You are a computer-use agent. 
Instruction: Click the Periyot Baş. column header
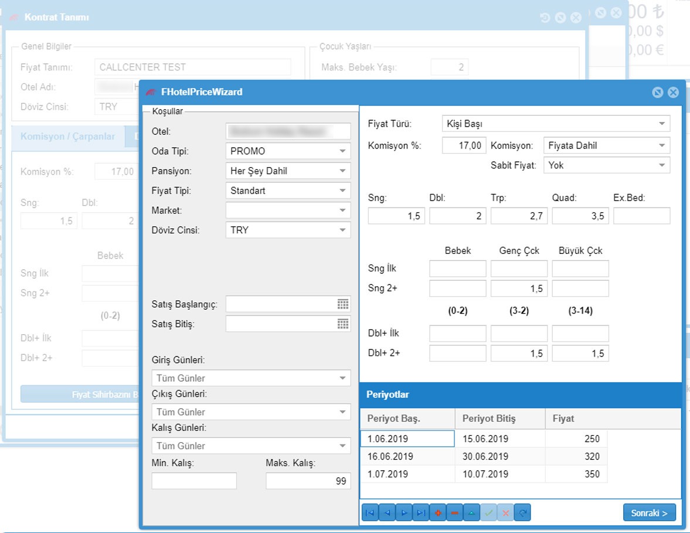coord(407,419)
